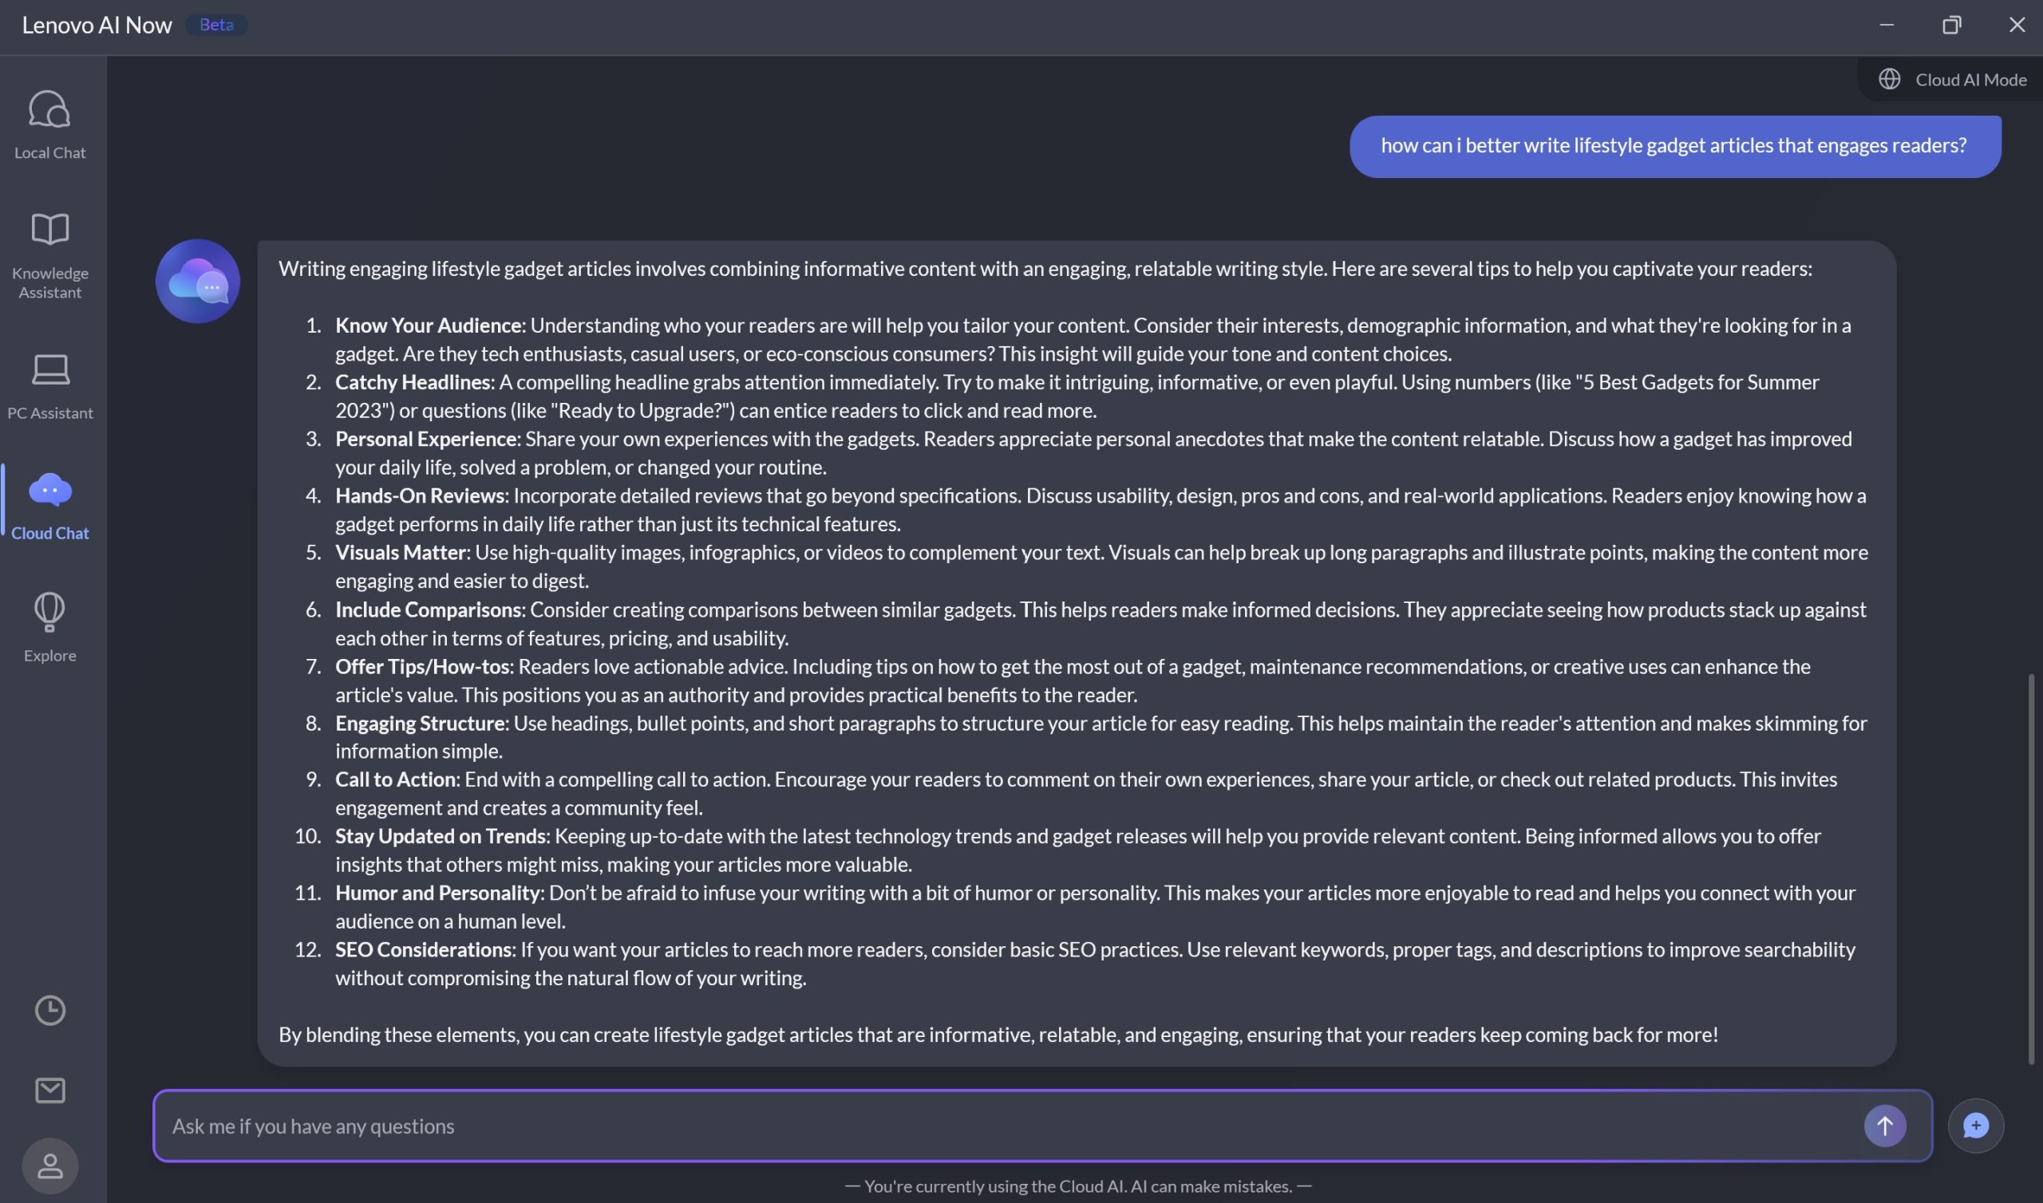Click the Cloud AI assistant avatar

click(x=197, y=282)
